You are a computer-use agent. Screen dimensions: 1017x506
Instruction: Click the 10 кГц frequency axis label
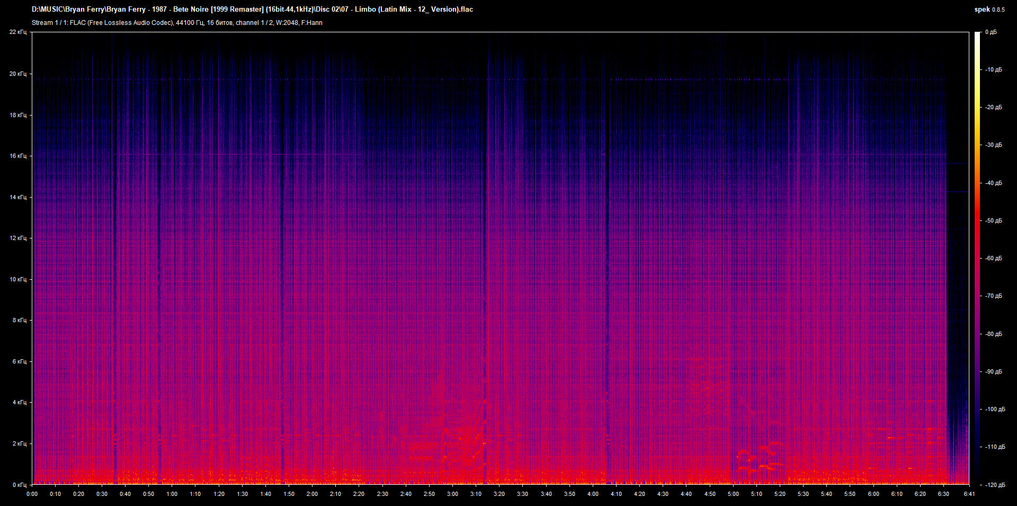pyautogui.click(x=18, y=279)
